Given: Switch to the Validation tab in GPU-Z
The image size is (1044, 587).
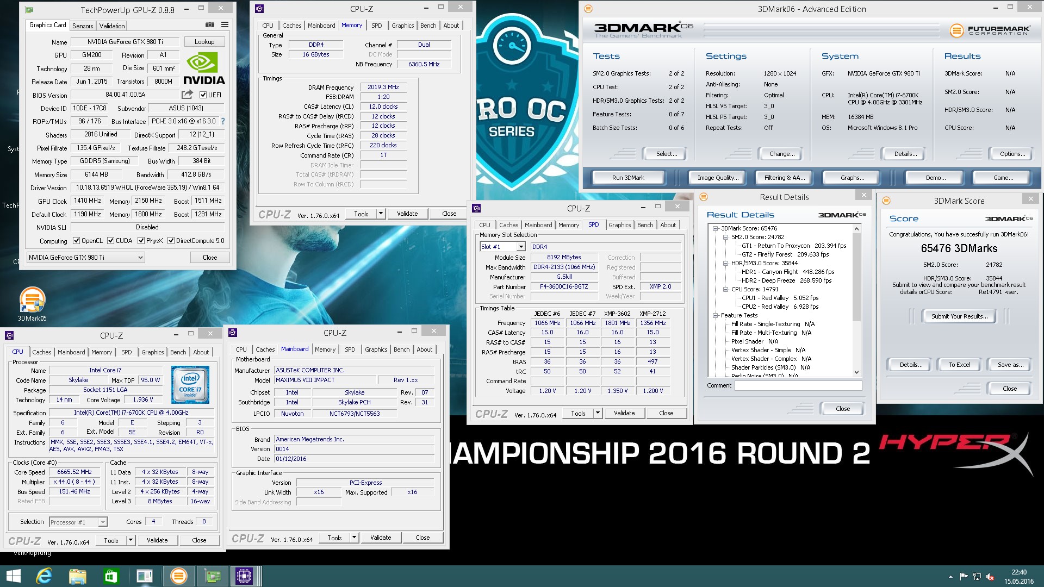Looking at the screenshot, I should click(112, 26).
